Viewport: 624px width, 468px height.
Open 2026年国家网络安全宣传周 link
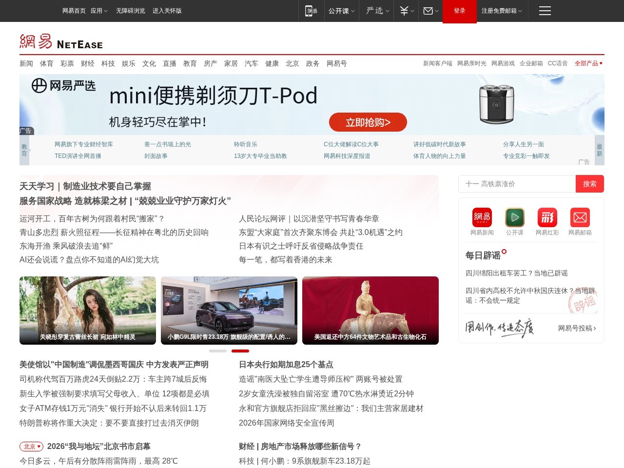click(287, 423)
